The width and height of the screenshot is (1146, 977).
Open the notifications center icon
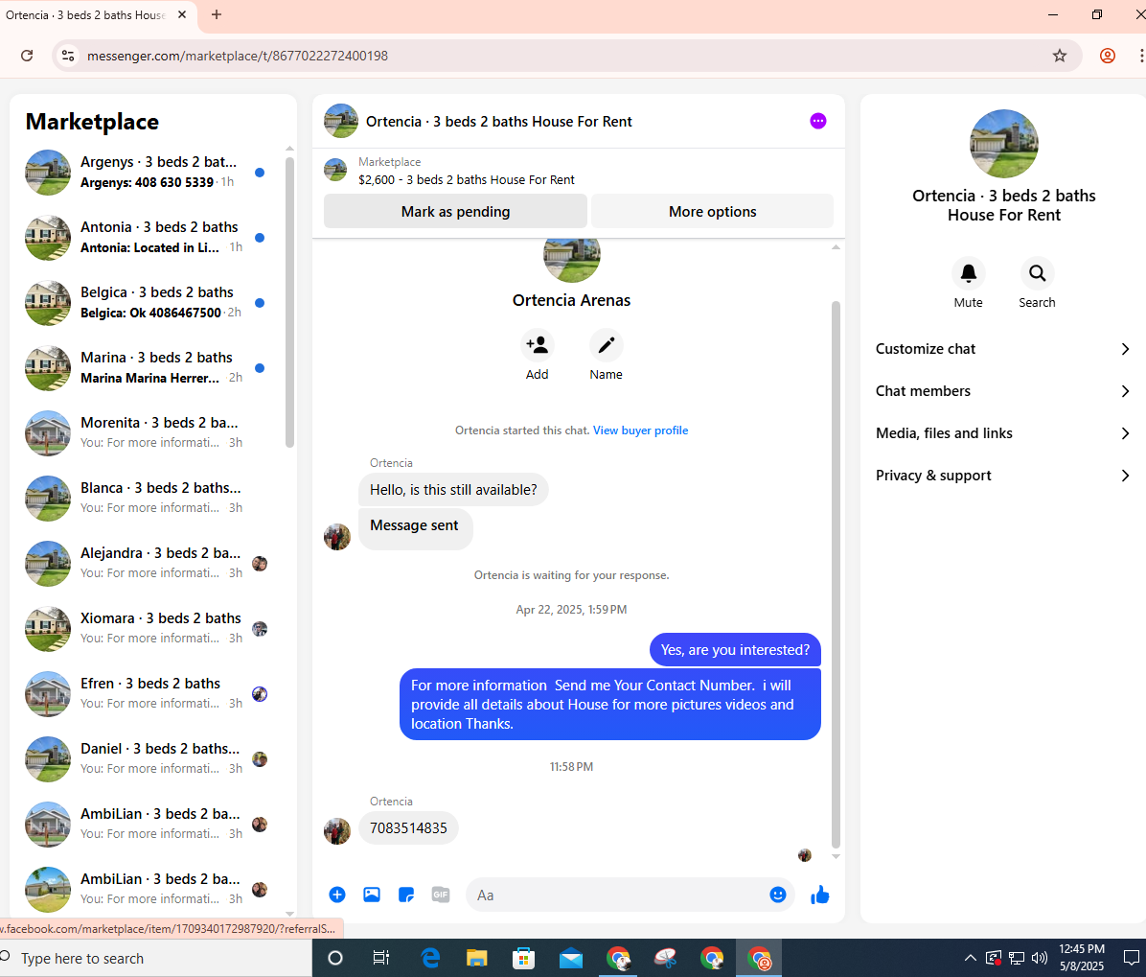(1131, 958)
